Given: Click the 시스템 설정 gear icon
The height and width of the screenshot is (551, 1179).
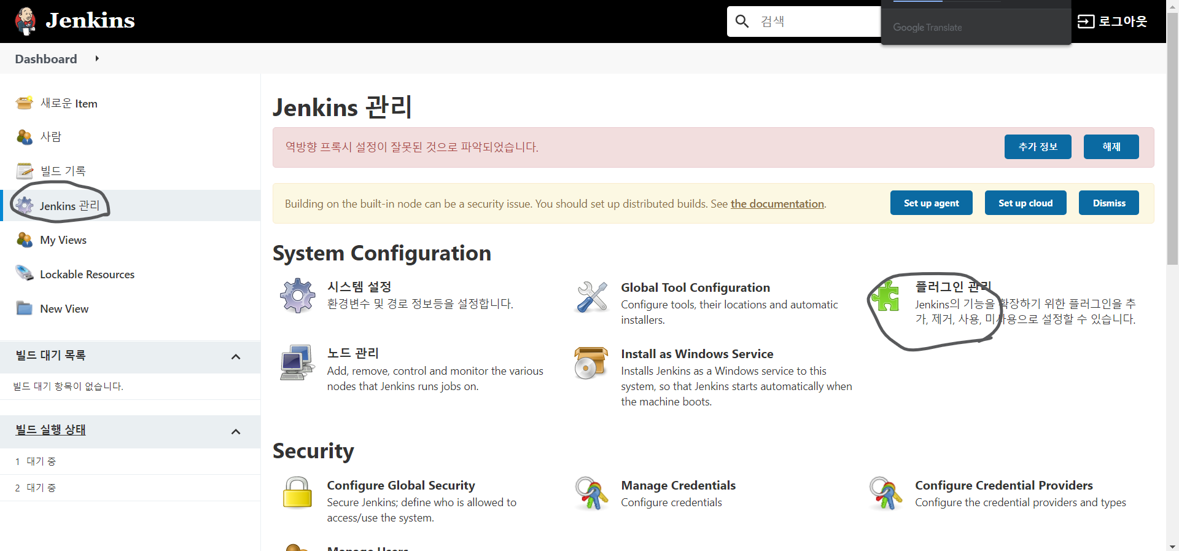Looking at the screenshot, I should click(x=298, y=295).
